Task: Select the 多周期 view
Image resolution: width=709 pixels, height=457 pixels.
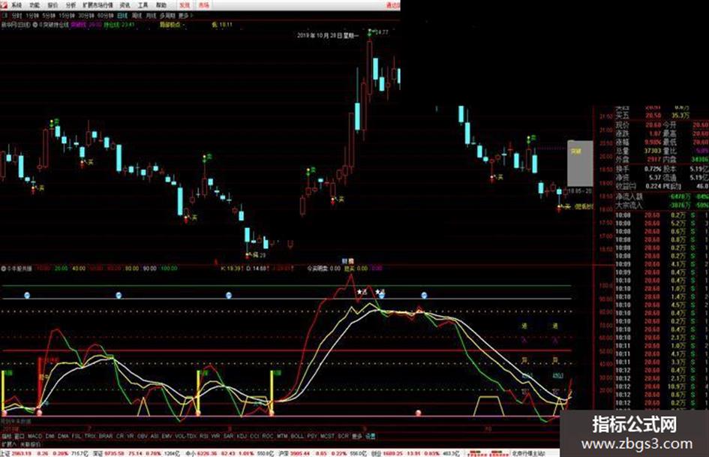Action: tap(167, 16)
